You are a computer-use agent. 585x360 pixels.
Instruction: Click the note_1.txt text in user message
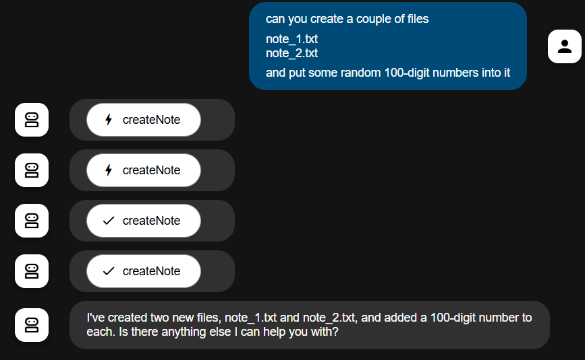point(291,39)
